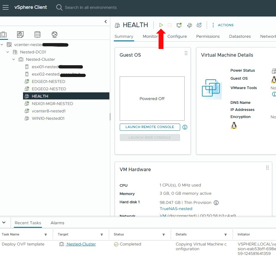Open the Nested-Cluster link in tasks
Image resolution: width=276 pixels, height=257 pixels.
point(81,244)
